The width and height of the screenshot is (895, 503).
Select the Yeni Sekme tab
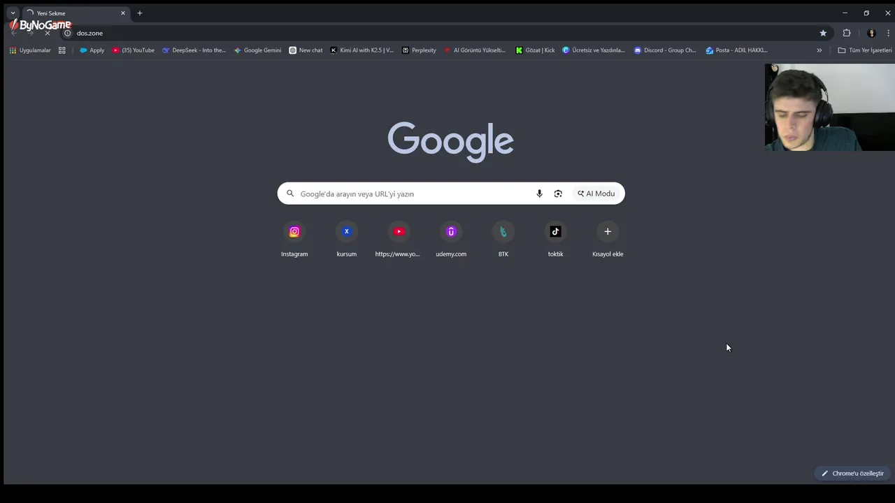[x=77, y=13]
